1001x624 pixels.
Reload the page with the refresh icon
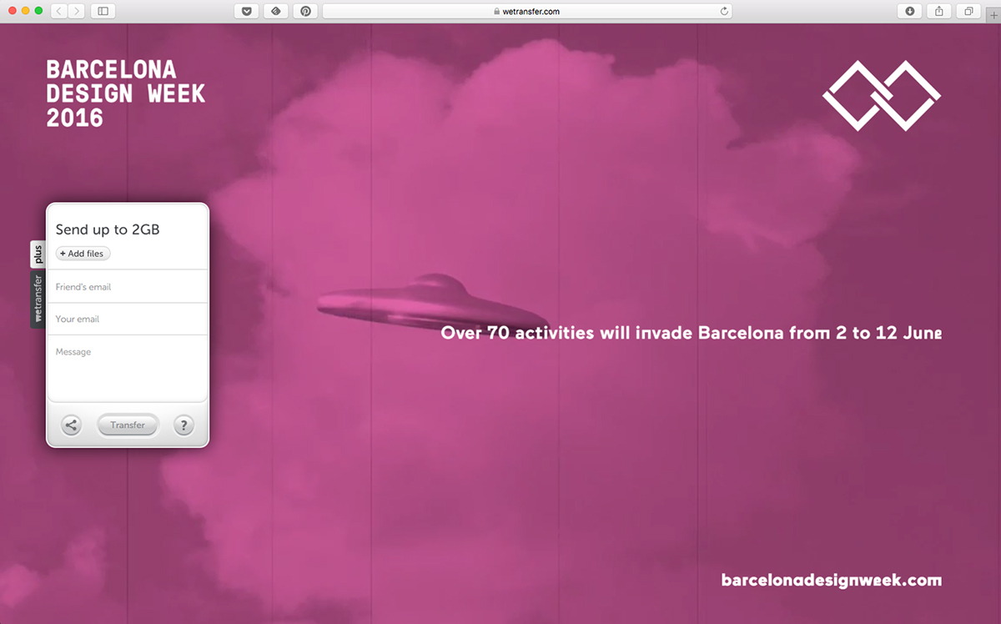(x=724, y=11)
